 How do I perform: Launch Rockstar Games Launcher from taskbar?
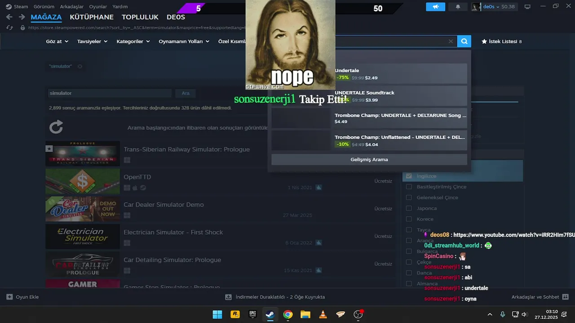pos(235,314)
